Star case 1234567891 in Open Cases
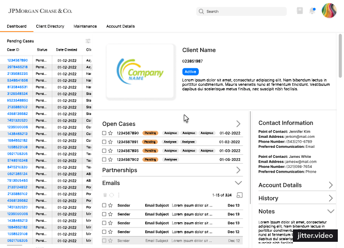 pos(110,142)
